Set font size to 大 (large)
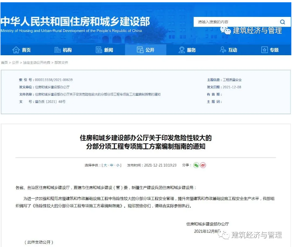The image size is (295, 247). click(105, 165)
